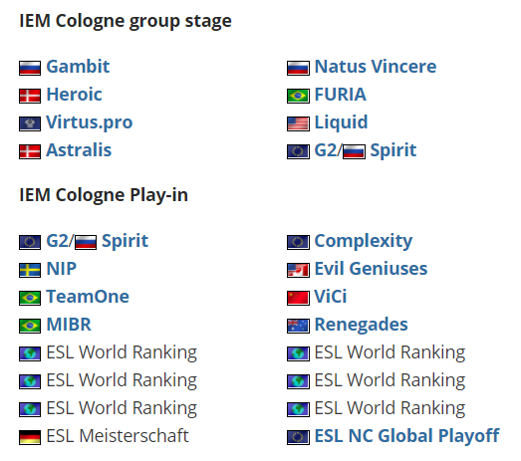521x461 pixels.
Task: Select the MIBR team link
Action: 69,325
